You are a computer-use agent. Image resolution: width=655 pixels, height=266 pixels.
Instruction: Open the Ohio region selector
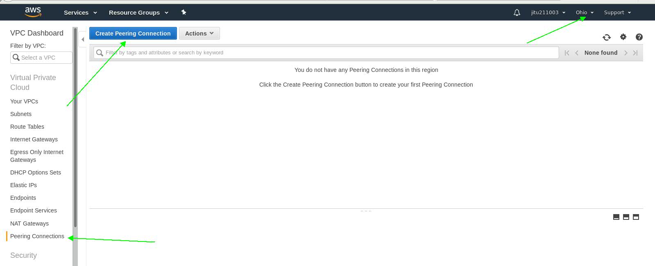[x=585, y=13]
